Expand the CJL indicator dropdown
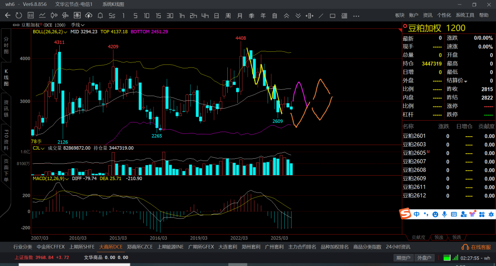Viewport: 496px width, 266px height. tap(43, 148)
